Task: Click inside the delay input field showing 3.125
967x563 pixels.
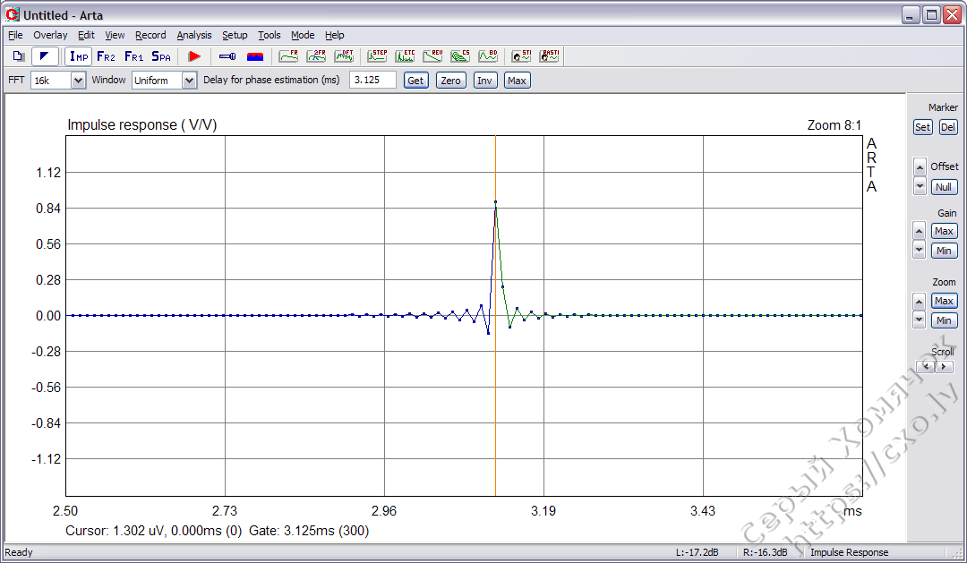Action: tap(372, 80)
